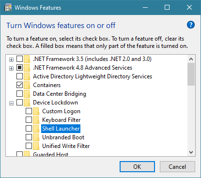This screenshot has width=201, height=178.
Task: Enable Unbranded Boot checkbox
Action: click(x=29, y=137)
